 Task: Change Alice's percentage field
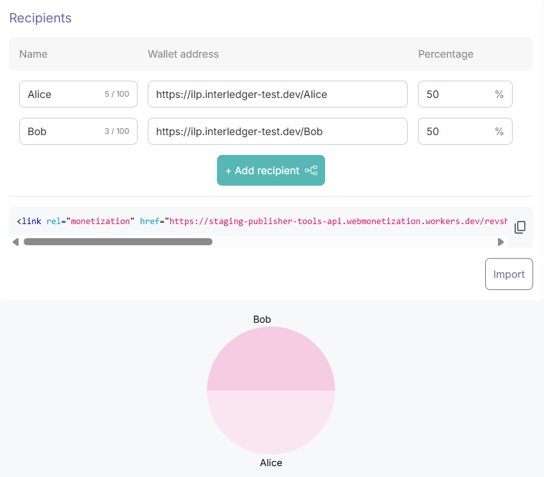465,94
